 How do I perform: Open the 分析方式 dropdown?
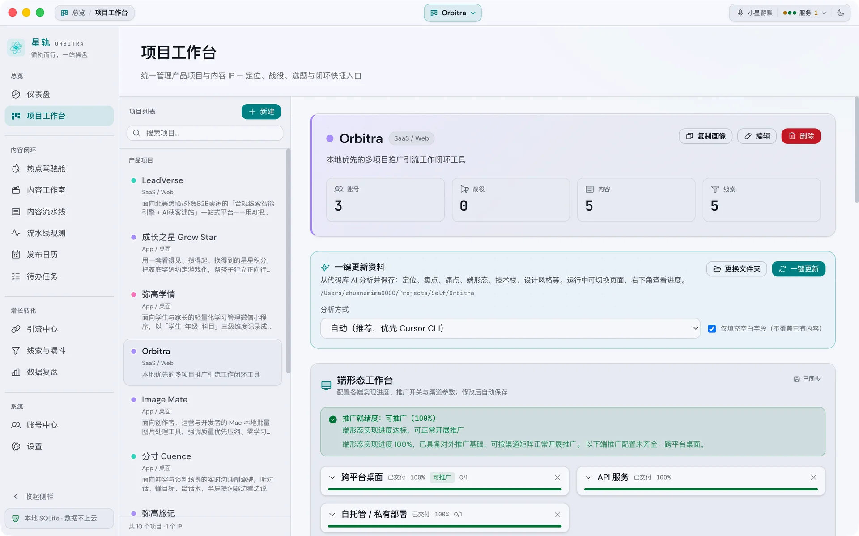pyautogui.click(x=510, y=328)
